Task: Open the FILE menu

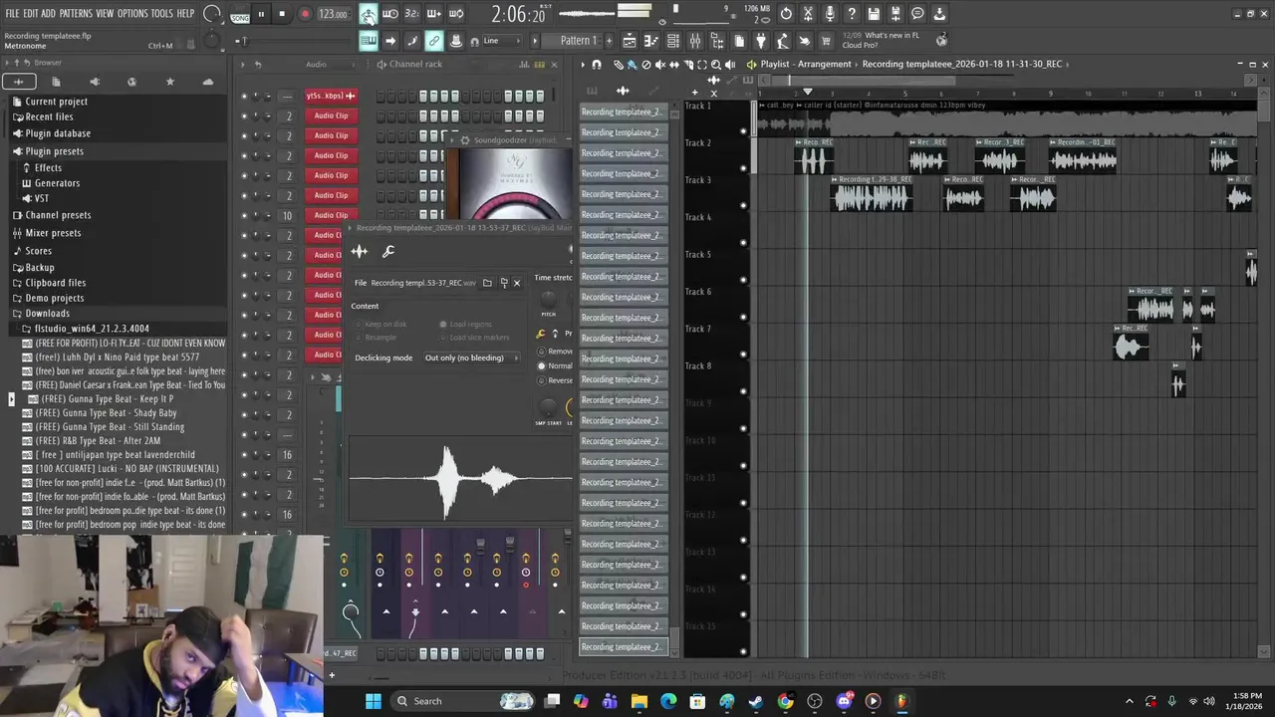Action: tap(12, 13)
